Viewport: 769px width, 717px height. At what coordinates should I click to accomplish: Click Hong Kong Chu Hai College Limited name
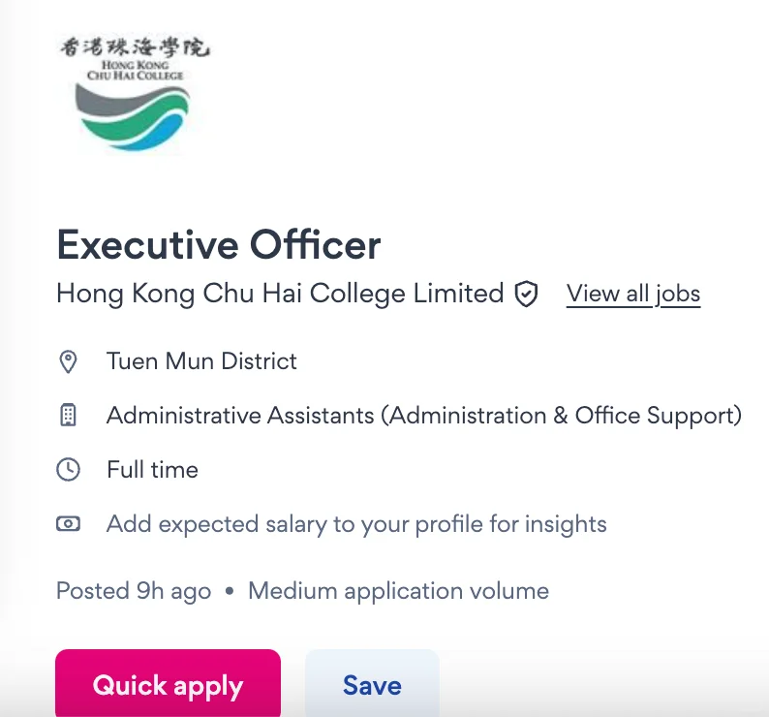pyautogui.click(x=280, y=294)
